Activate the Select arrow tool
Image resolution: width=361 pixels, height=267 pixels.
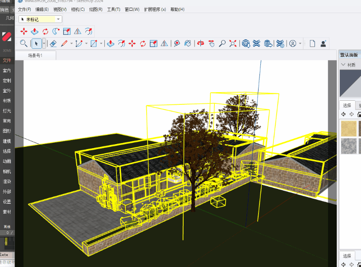(x=37, y=43)
